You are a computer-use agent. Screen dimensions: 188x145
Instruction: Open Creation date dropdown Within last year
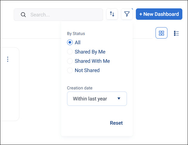pyautogui.click(x=97, y=99)
